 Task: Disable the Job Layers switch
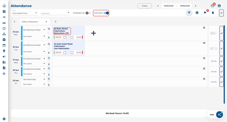[x=106, y=13]
